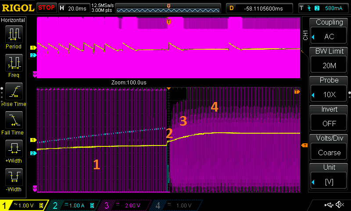Select the Fall Time measurement icon
351x211 pixels.
click(x=14, y=120)
